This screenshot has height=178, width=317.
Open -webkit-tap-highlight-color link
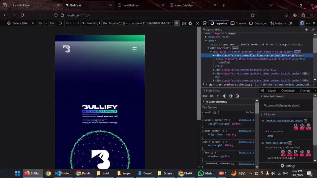(284, 120)
